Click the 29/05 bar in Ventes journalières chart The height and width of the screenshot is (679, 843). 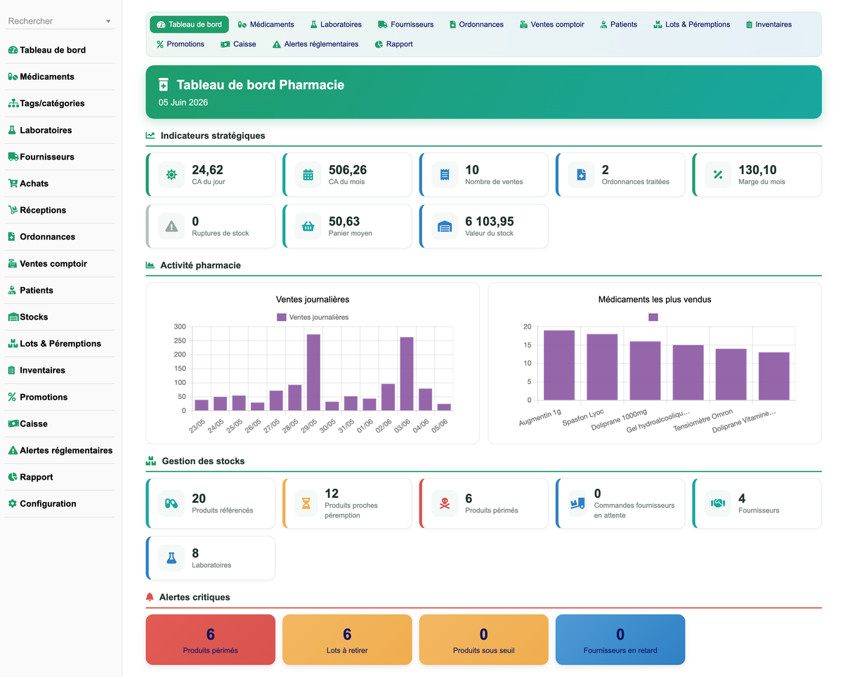[313, 372]
